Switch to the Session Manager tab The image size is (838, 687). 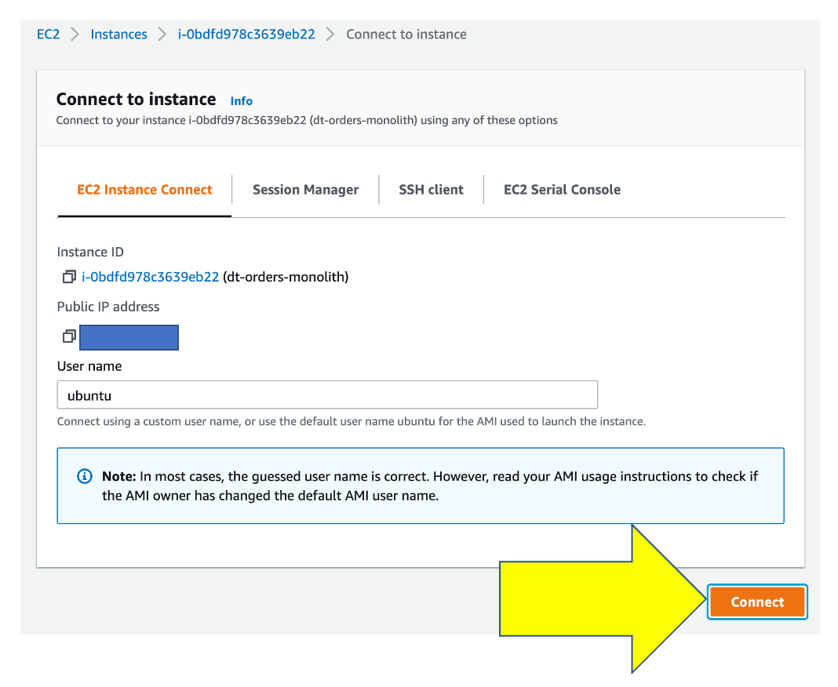pyautogui.click(x=305, y=190)
